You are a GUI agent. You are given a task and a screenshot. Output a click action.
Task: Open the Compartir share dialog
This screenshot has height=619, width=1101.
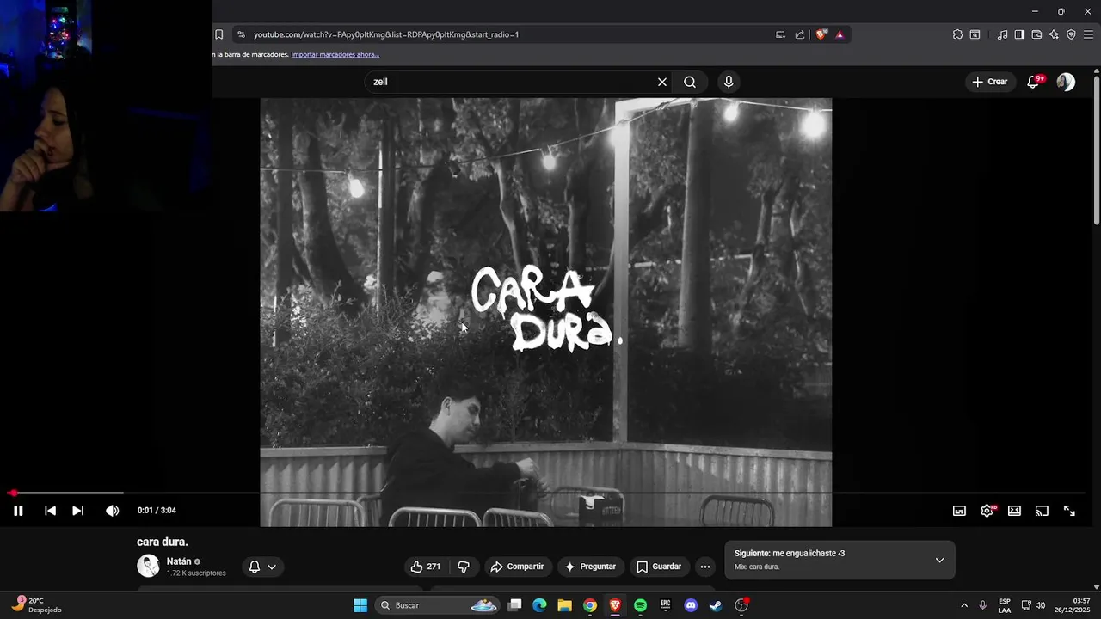tap(517, 567)
